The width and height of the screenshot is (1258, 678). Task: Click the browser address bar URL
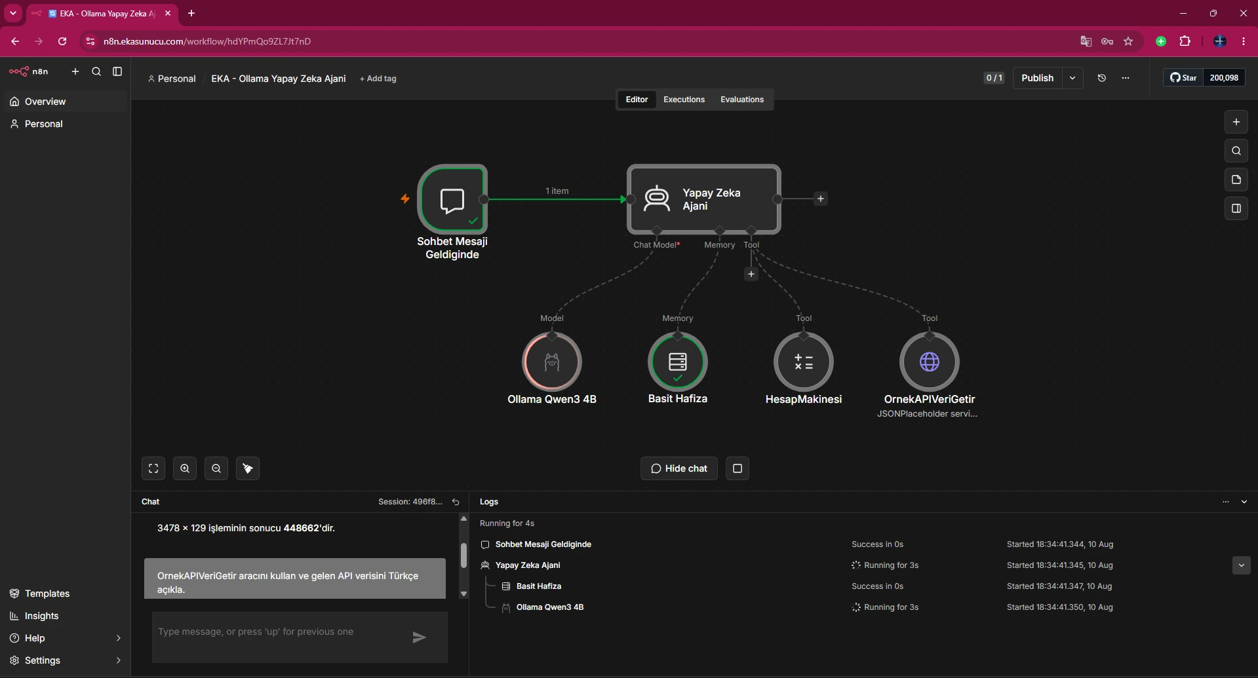(207, 41)
